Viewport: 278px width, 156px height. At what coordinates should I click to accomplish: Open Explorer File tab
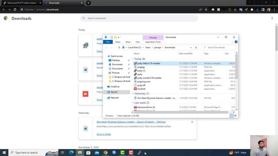[x=108, y=42]
